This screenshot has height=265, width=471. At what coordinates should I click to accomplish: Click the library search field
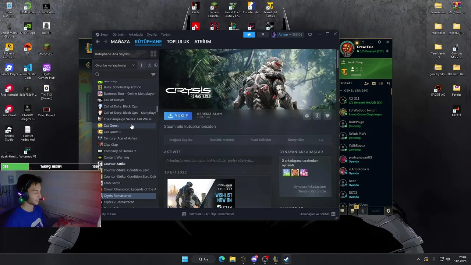coord(122,74)
